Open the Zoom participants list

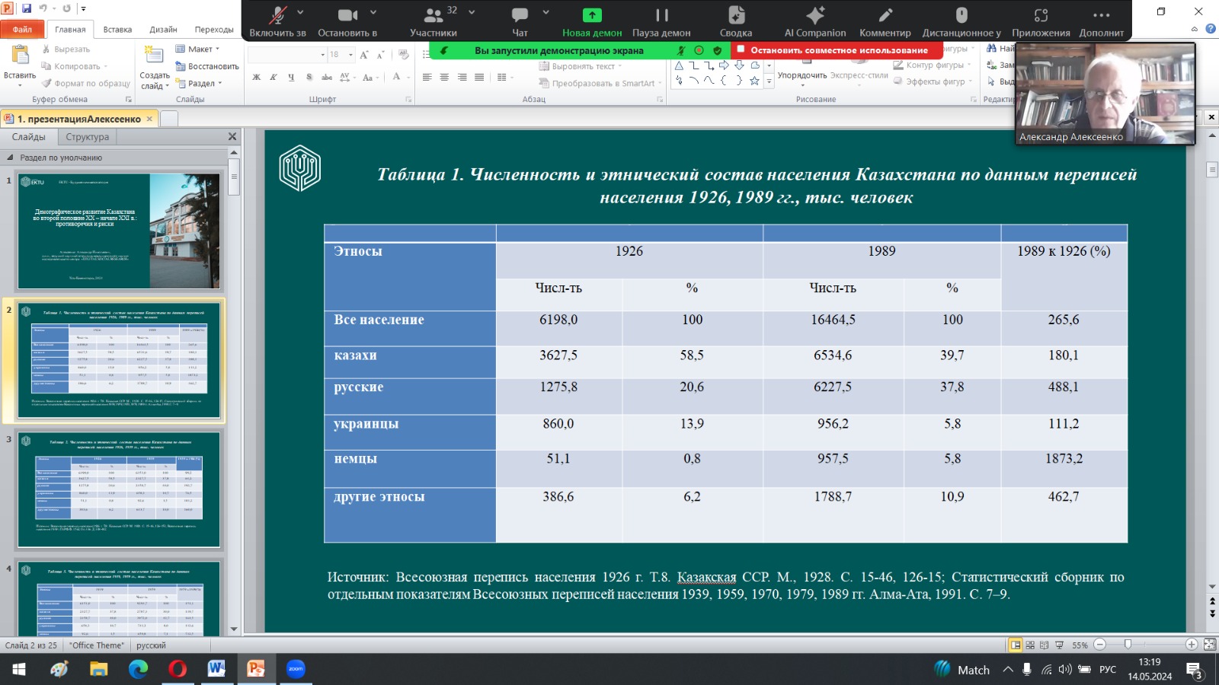point(434,15)
